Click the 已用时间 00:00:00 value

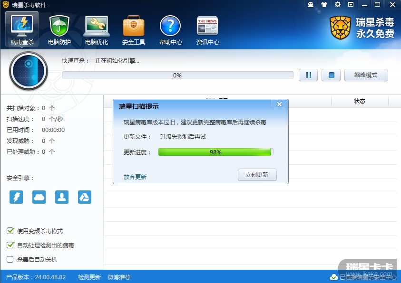point(53,130)
